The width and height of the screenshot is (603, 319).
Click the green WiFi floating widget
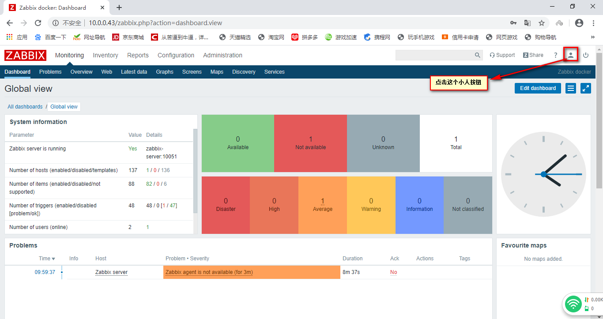coord(573,304)
